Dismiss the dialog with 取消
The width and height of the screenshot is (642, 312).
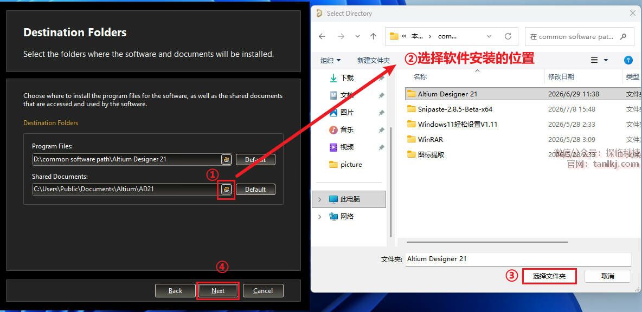[x=608, y=276]
